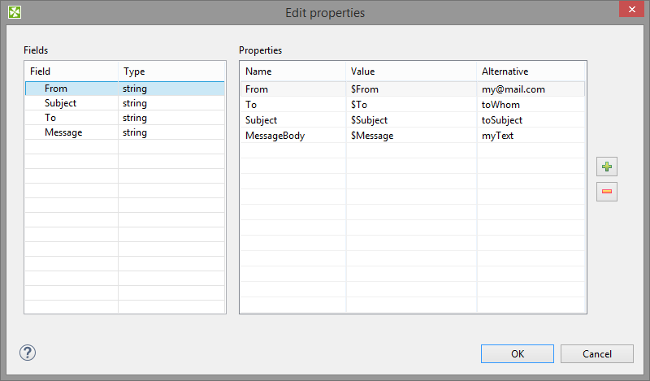The height and width of the screenshot is (381, 650).
Task: Click the $From value cell
Action: click(x=365, y=89)
